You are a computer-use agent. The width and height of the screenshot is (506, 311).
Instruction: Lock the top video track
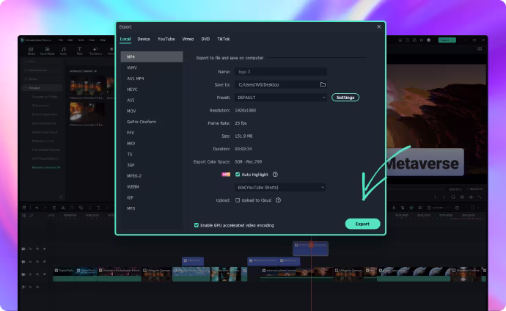point(30,249)
